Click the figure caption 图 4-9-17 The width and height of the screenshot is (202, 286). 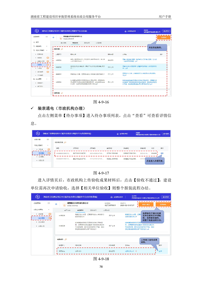point(101,173)
